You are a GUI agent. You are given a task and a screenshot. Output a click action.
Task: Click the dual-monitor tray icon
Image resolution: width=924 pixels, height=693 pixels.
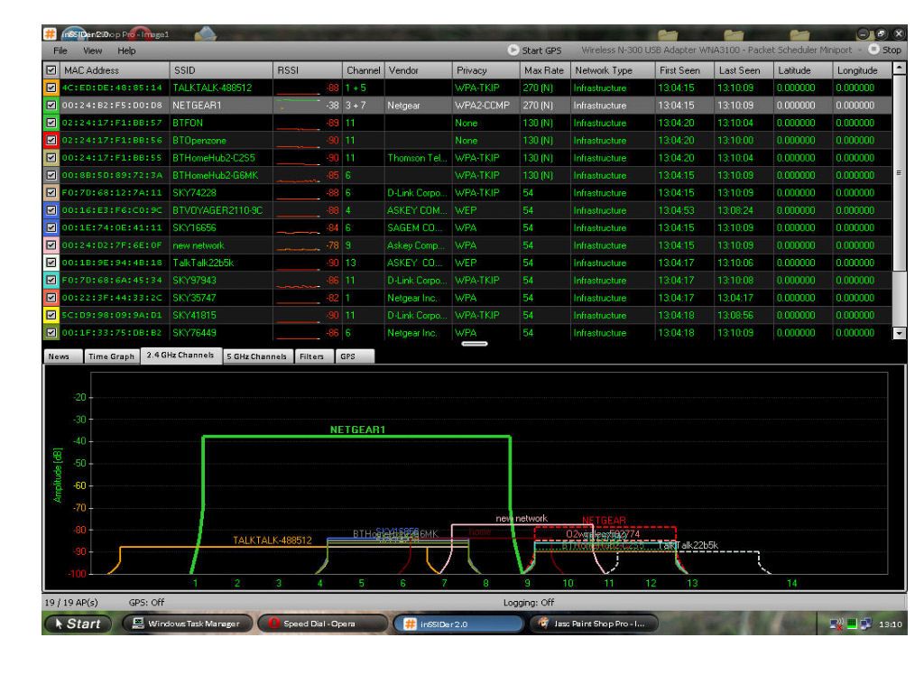(865, 624)
